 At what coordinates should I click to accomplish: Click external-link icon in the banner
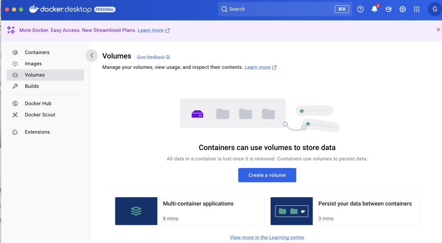(x=167, y=30)
